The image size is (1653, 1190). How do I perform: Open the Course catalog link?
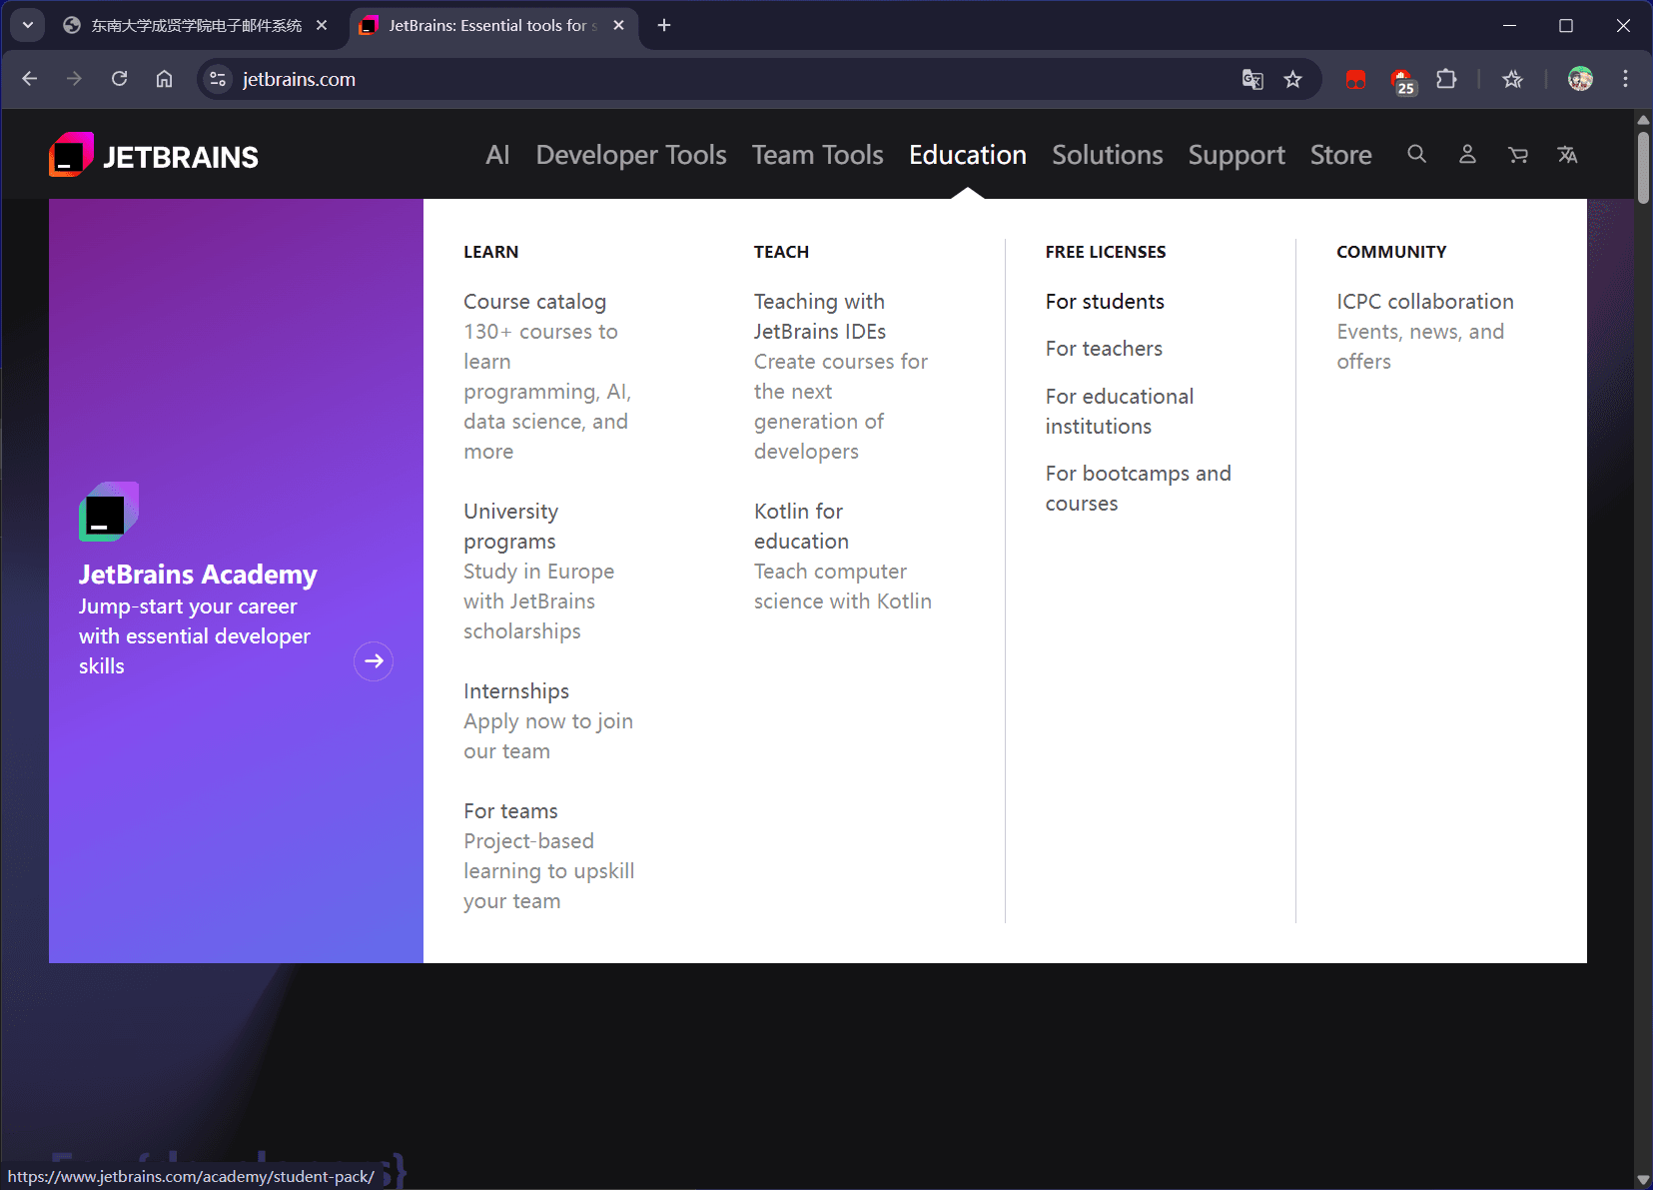534,302
